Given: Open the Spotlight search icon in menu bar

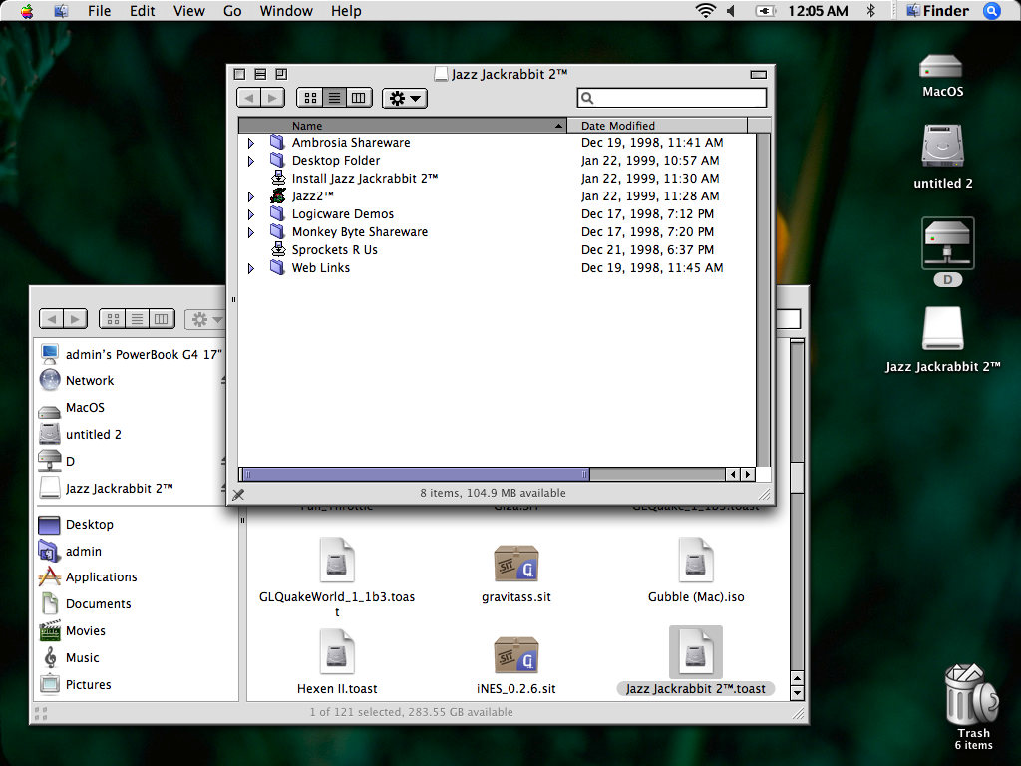Looking at the screenshot, I should point(991,10).
